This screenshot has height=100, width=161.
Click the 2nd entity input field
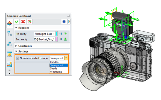pos(45,39)
